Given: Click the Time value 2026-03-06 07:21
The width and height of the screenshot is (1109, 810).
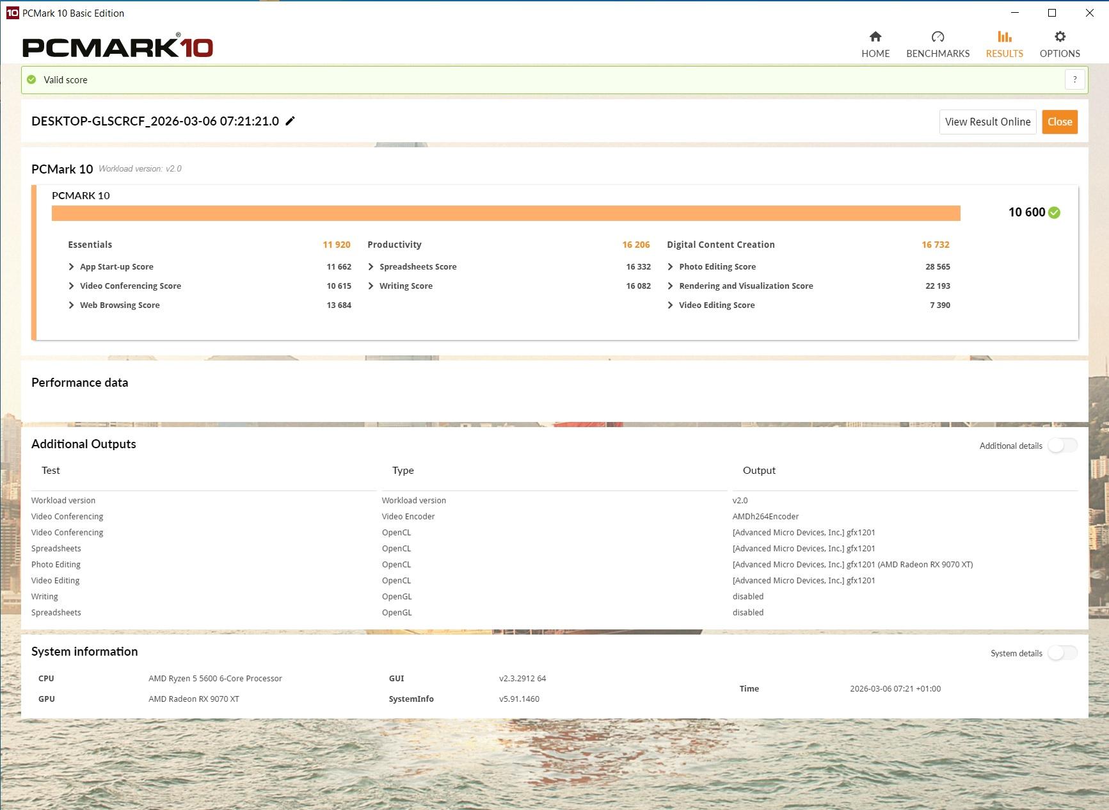Looking at the screenshot, I should (x=895, y=688).
